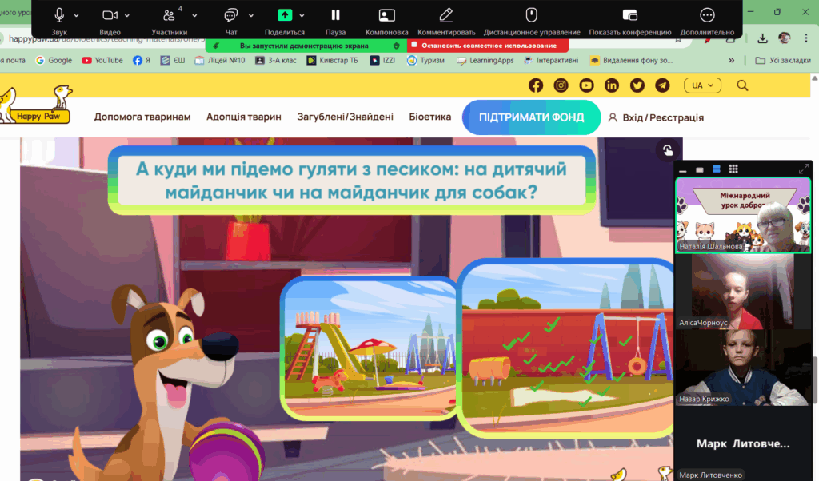Screen dimensions: 819x481
Task: Click the ПІДТРИМАТИ ФОНД button
Action: (x=531, y=117)
